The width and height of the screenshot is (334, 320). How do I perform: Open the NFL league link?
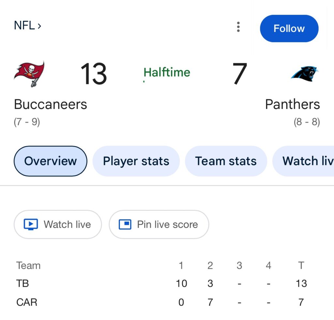coord(27,25)
